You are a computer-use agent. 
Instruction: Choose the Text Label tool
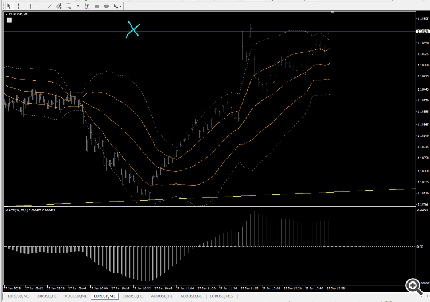(87, 6)
